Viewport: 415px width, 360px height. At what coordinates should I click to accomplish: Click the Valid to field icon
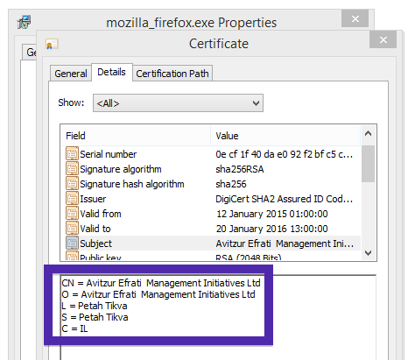[x=72, y=229]
